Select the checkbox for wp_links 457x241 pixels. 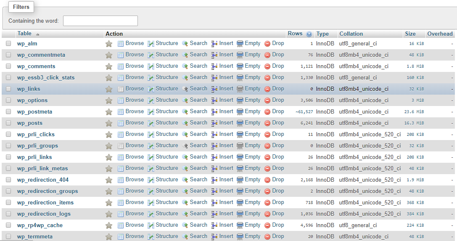tap(8, 89)
